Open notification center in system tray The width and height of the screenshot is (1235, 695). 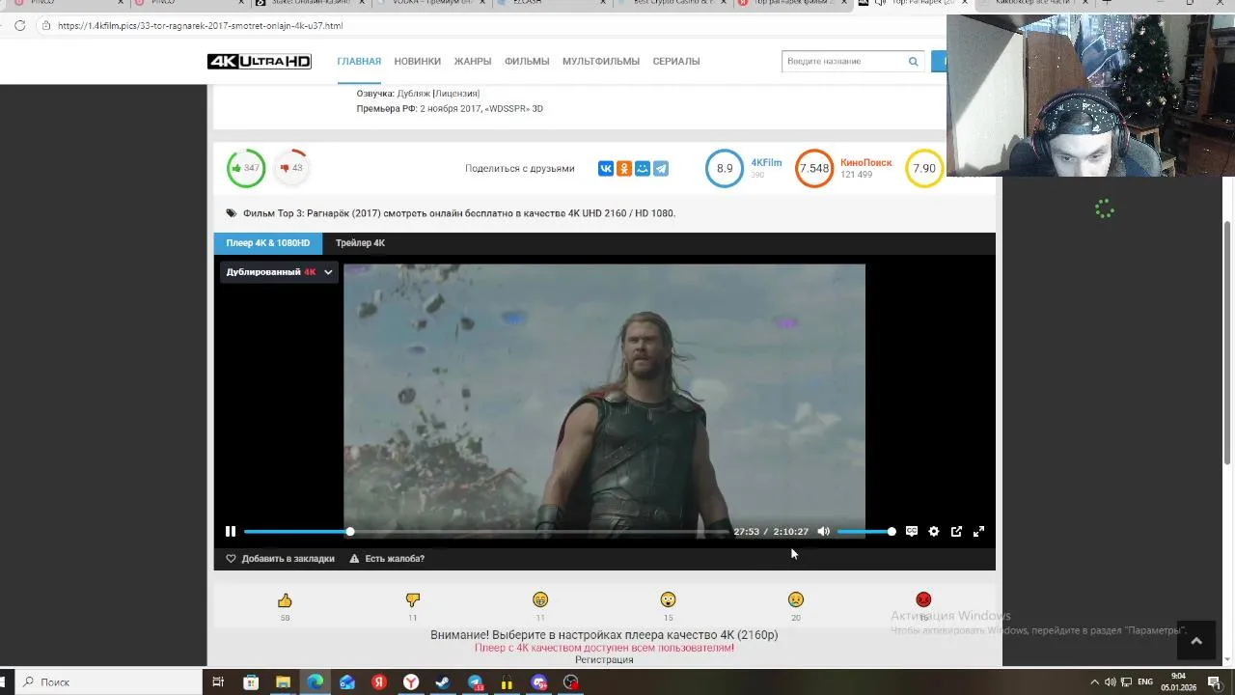pyautogui.click(x=1215, y=682)
